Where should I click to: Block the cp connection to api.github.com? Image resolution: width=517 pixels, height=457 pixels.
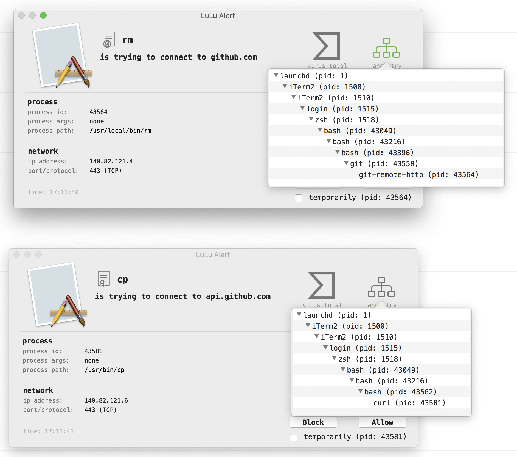click(x=313, y=422)
